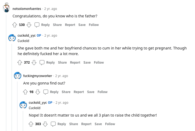Reply to notsolomonfuentes' comment
Screen dimensions: 195x131
tap(42, 25)
